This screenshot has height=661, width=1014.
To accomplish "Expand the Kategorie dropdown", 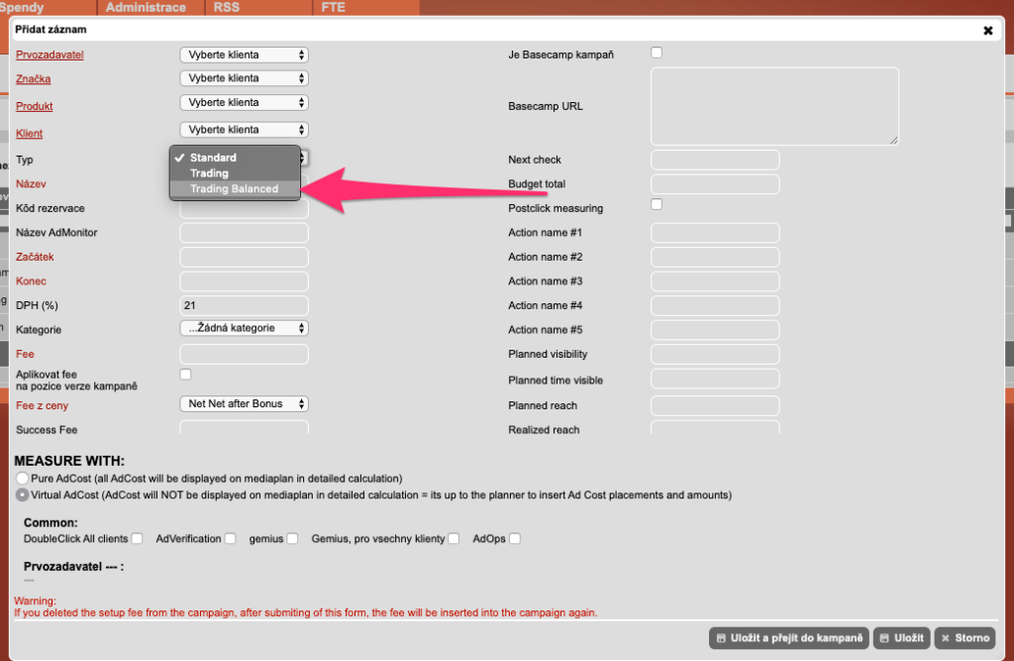I will pos(244,328).
